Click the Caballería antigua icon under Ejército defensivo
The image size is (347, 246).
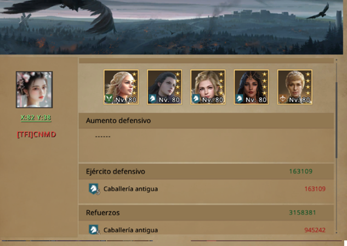click(x=94, y=189)
